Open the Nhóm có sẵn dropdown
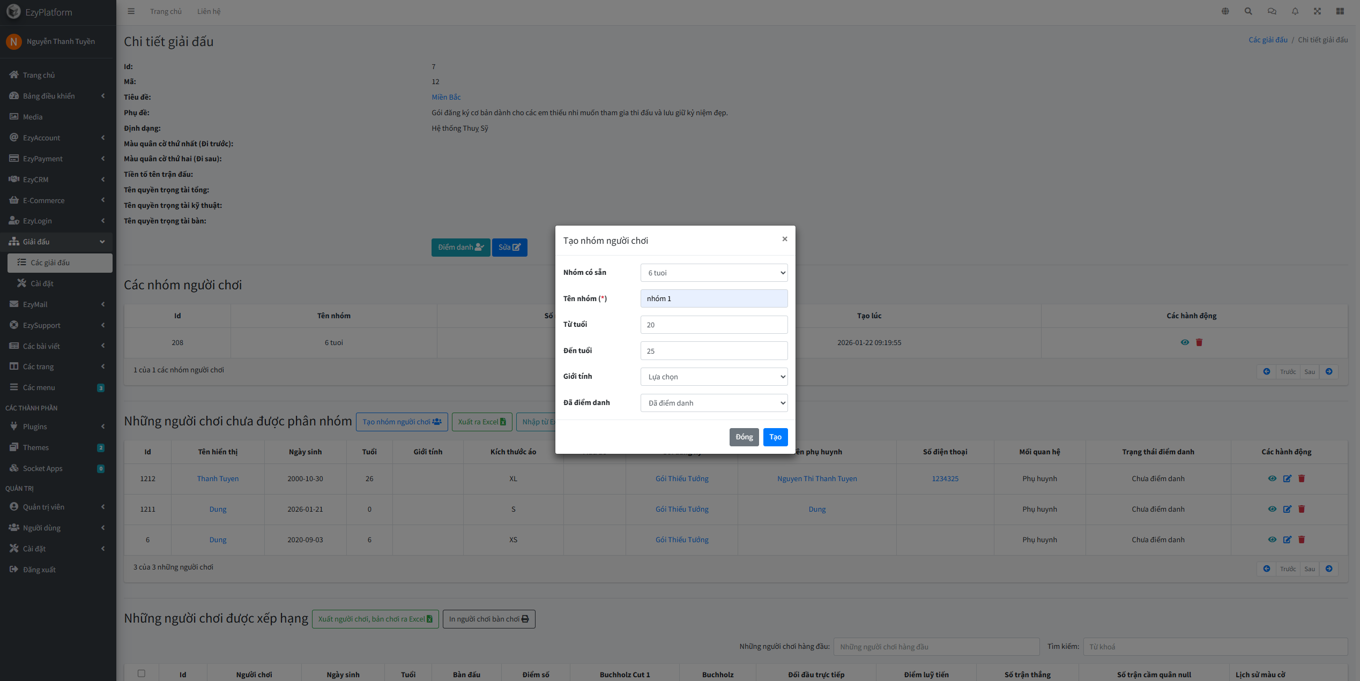This screenshot has width=1360, height=681. pyautogui.click(x=714, y=273)
